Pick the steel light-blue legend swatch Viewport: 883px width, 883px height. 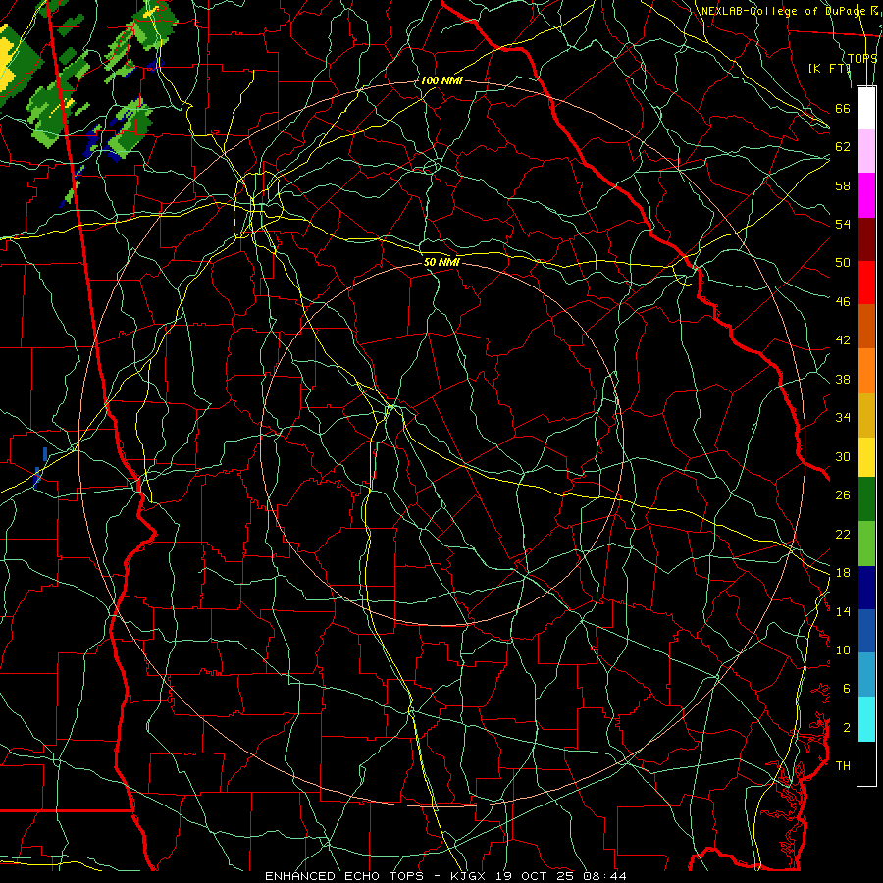[x=866, y=675]
